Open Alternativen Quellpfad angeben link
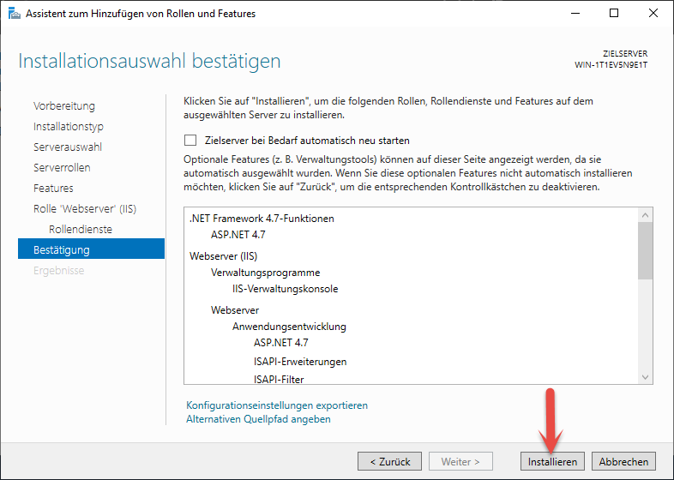Screen dimensions: 674x480 [258, 419]
